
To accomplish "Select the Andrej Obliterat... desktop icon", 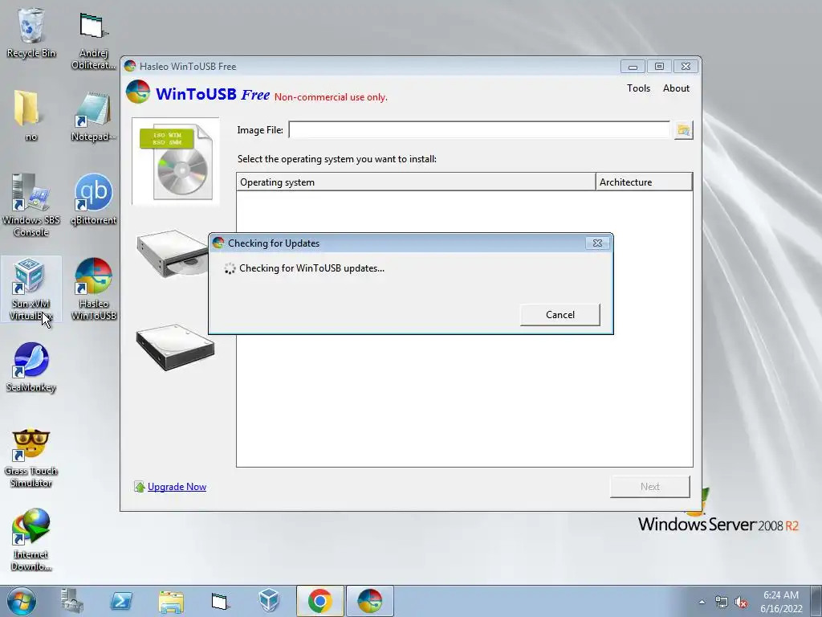I will tap(93, 41).
